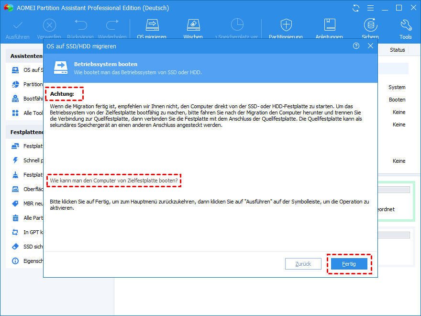
Task: Click the Speicherplatz verteilen pie icon
Action: click(237, 25)
